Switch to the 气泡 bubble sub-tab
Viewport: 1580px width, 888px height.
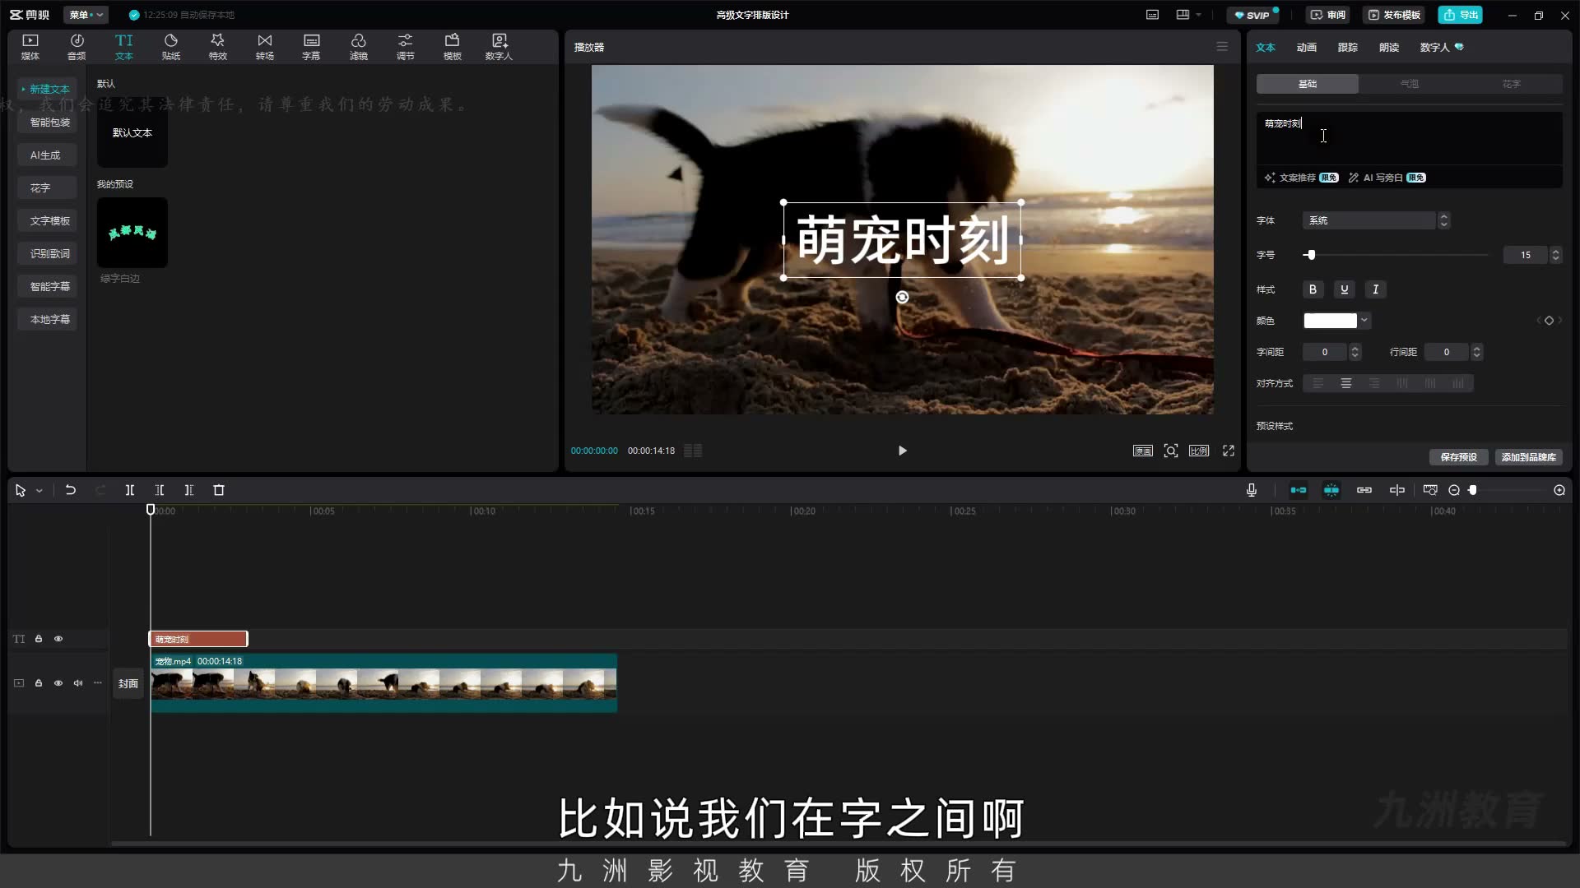[x=1410, y=84]
